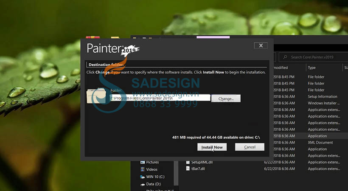348x191 pixels.
Task: Open the WIN 10 (C:) drive icon
Action: tap(143, 177)
